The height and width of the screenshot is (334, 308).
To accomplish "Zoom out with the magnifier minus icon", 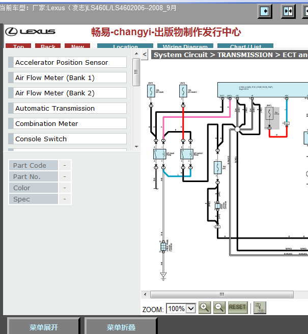I will [219, 307].
